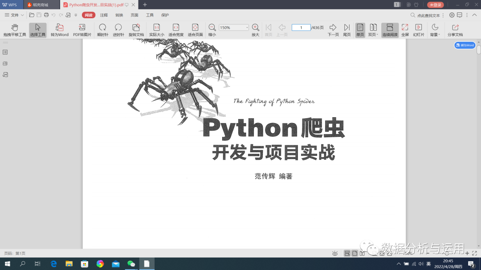Click the vertical scrollbar thumb
This screenshot has width=481, height=270.
click(478, 50)
